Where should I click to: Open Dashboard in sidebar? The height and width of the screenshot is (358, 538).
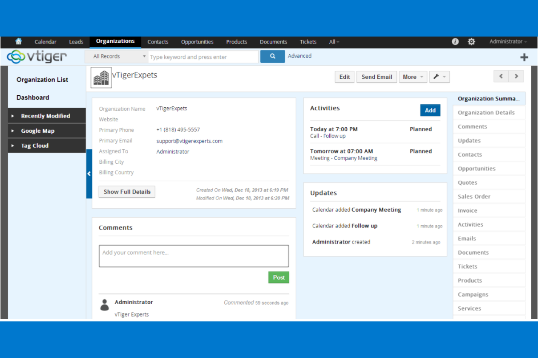click(33, 97)
